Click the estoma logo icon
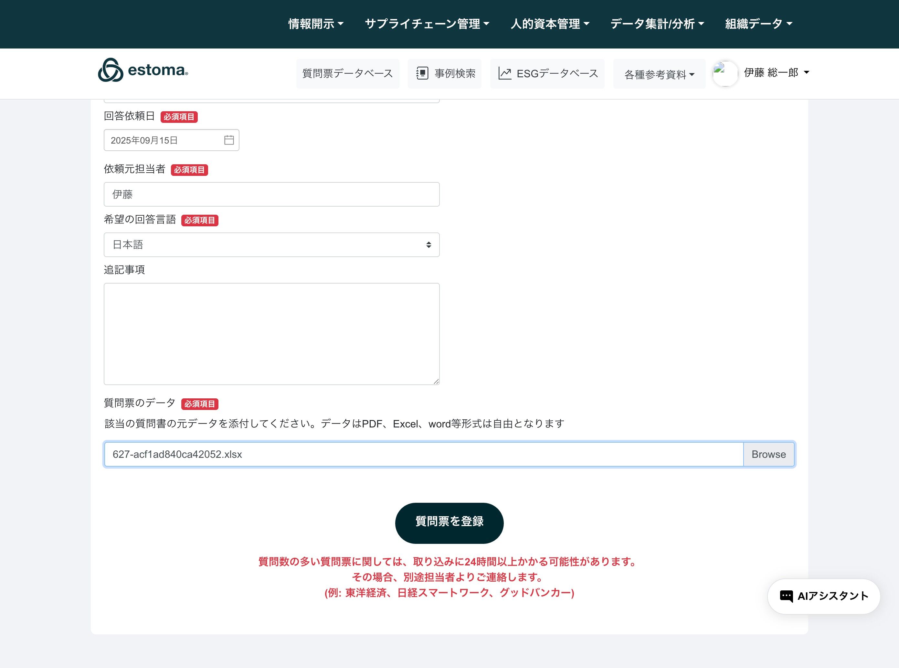The height and width of the screenshot is (668, 899). 110,70
